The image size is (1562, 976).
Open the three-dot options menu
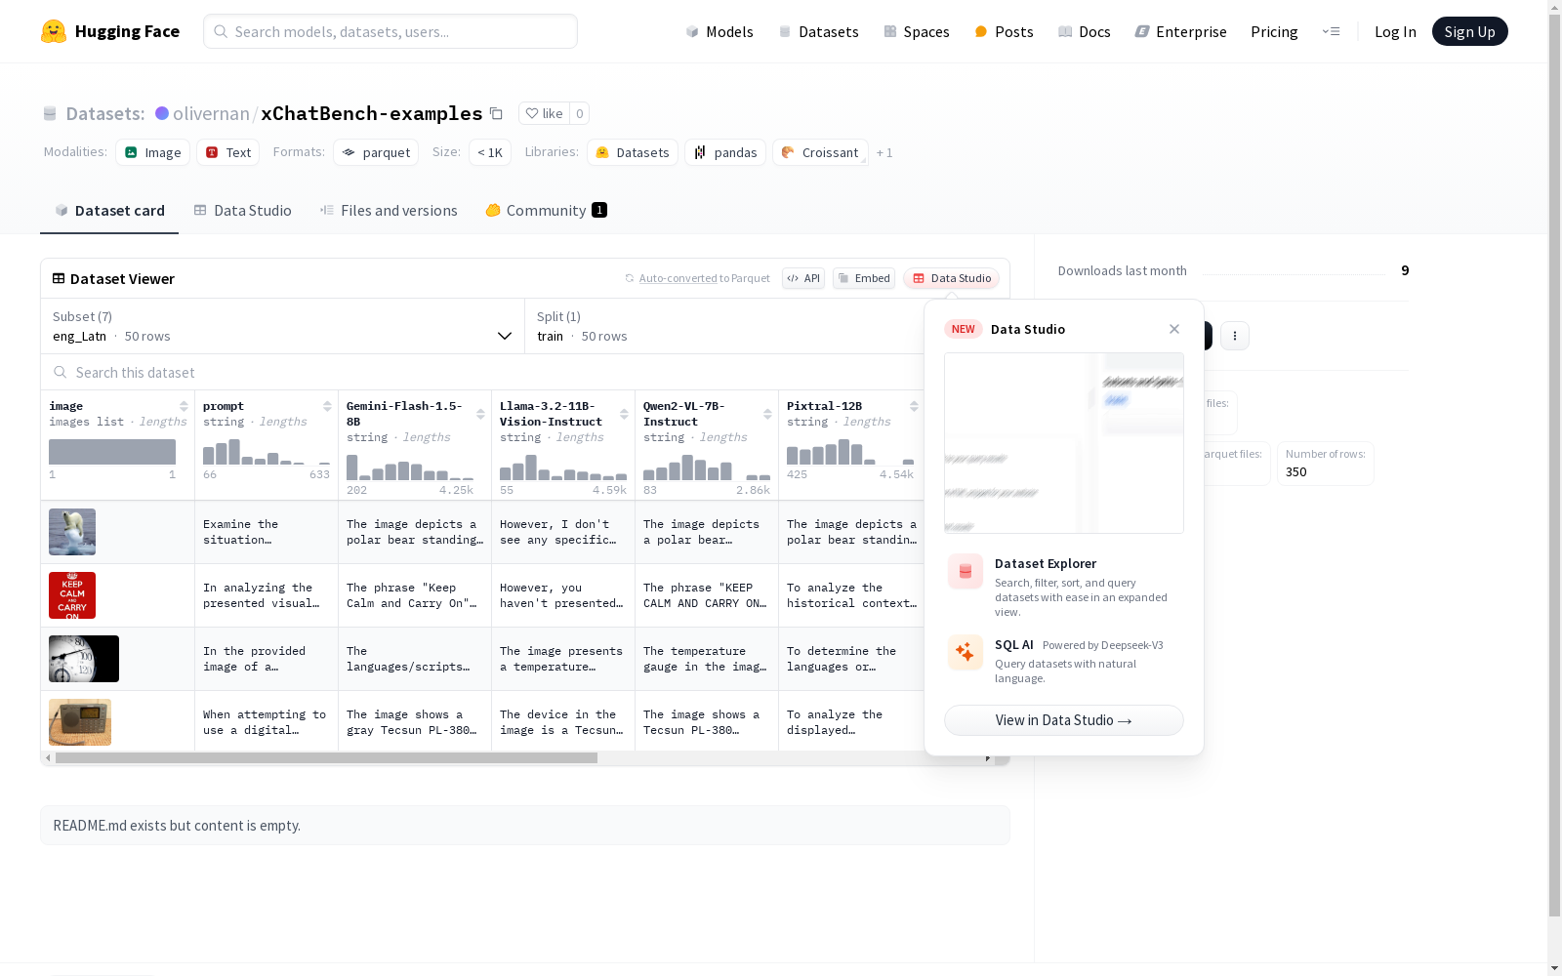click(1235, 336)
